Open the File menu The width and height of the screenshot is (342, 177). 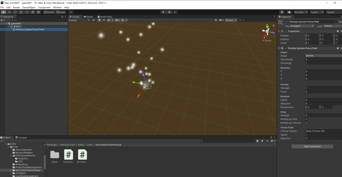pos(2,7)
